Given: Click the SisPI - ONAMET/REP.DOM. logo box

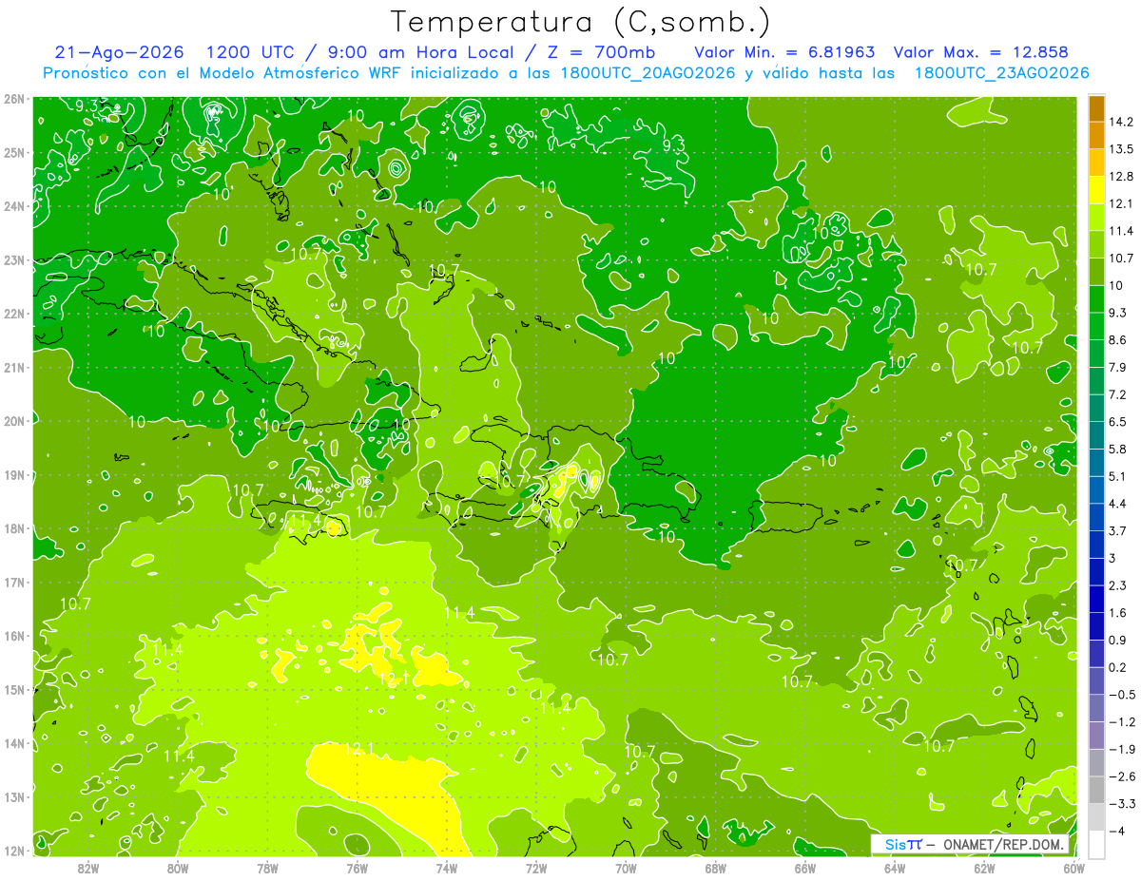Looking at the screenshot, I should tap(972, 844).
